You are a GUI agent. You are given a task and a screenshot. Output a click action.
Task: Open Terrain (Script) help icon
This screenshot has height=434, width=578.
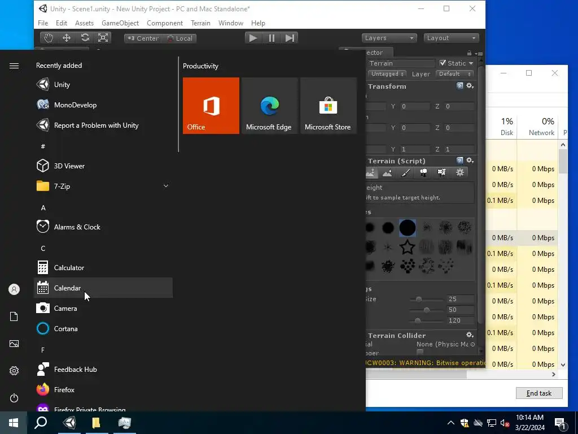tap(459, 160)
